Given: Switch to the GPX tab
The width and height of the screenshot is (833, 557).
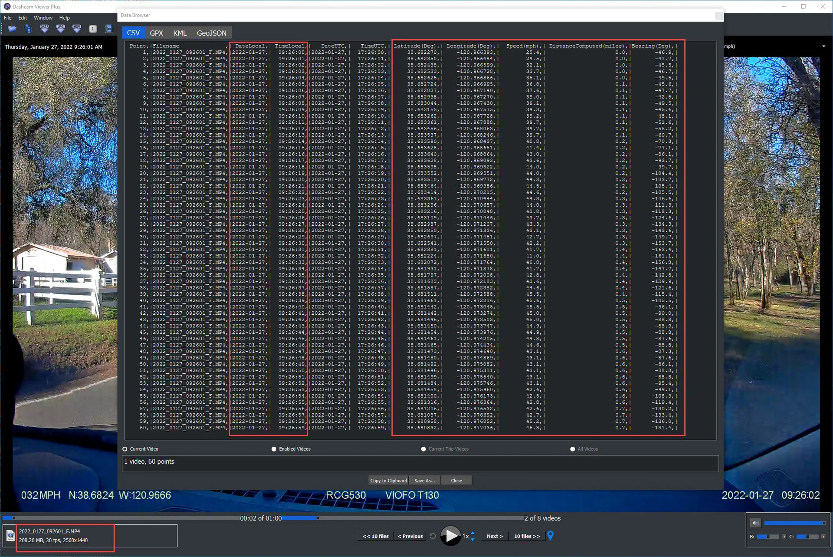Looking at the screenshot, I should pyautogui.click(x=156, y=33).
